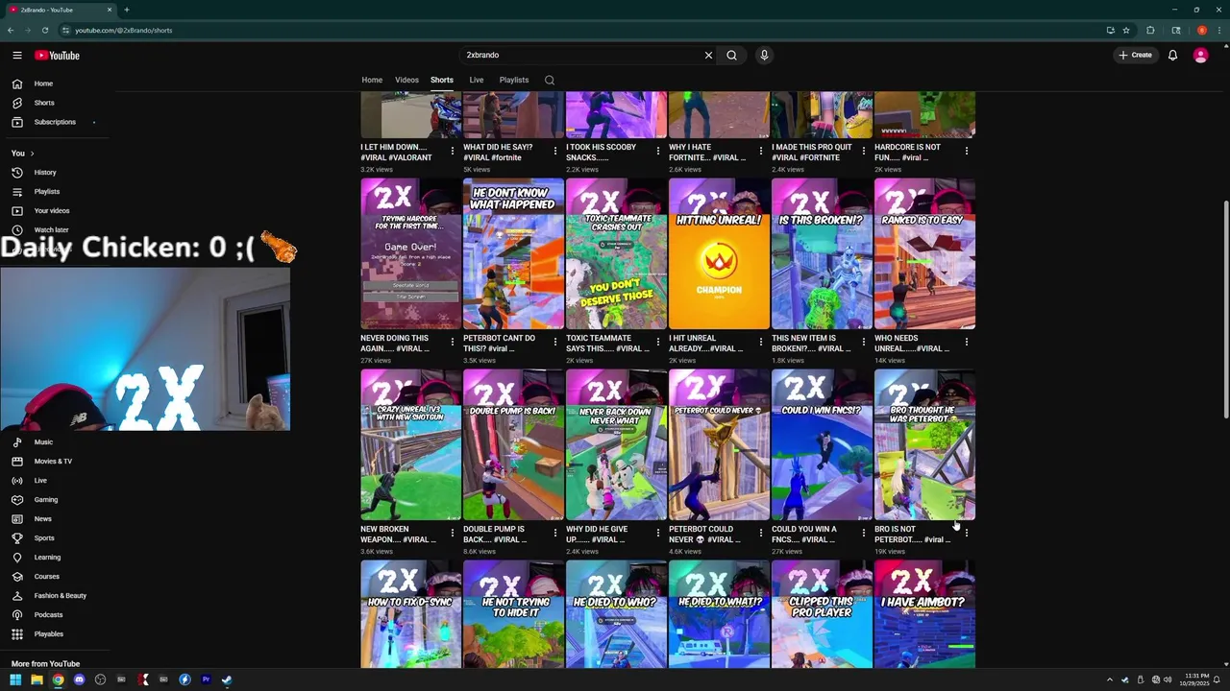This screenshot has width=1230, height=691.
Task: Open the HOW TO FIX D-SYNC thumbnail
Action: click(410, 614)
